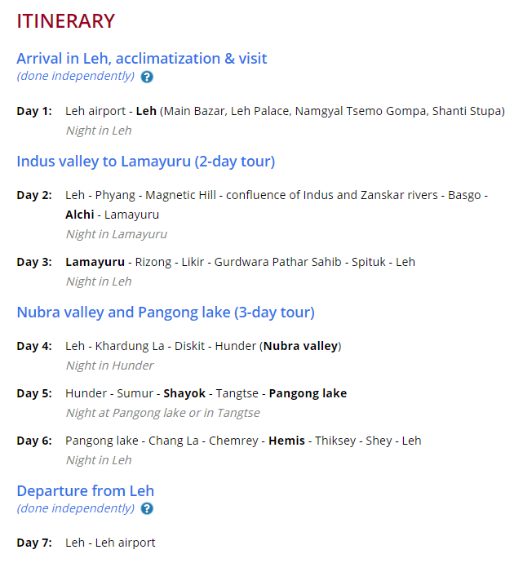Open 'Nubra valley and Pangong lake (3-day tour)'

point(166,313)
